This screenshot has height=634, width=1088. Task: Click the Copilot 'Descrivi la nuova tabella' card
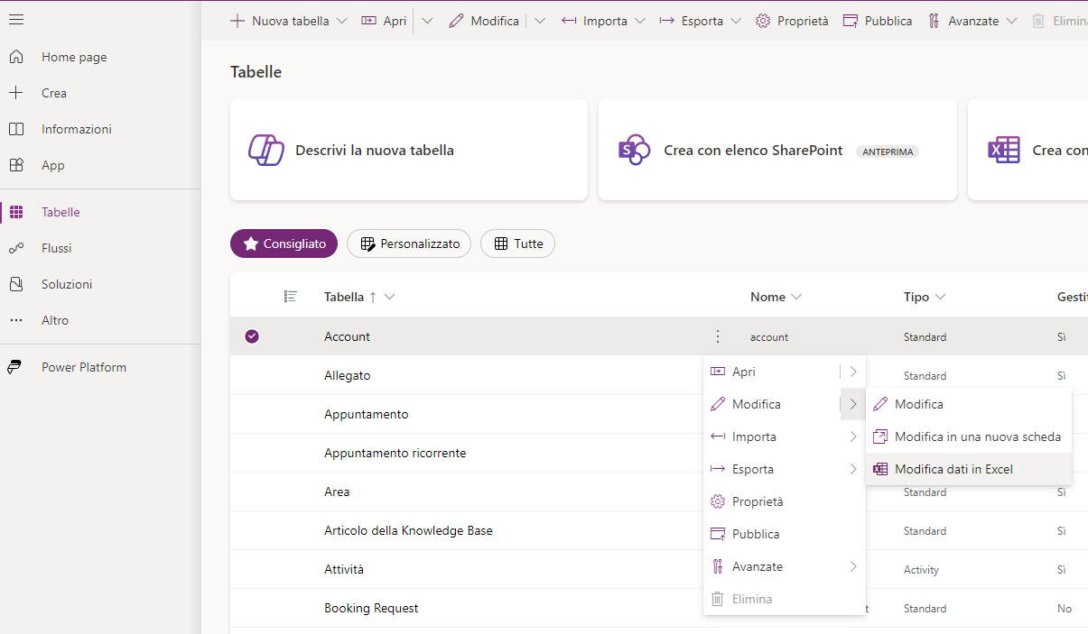409,150
